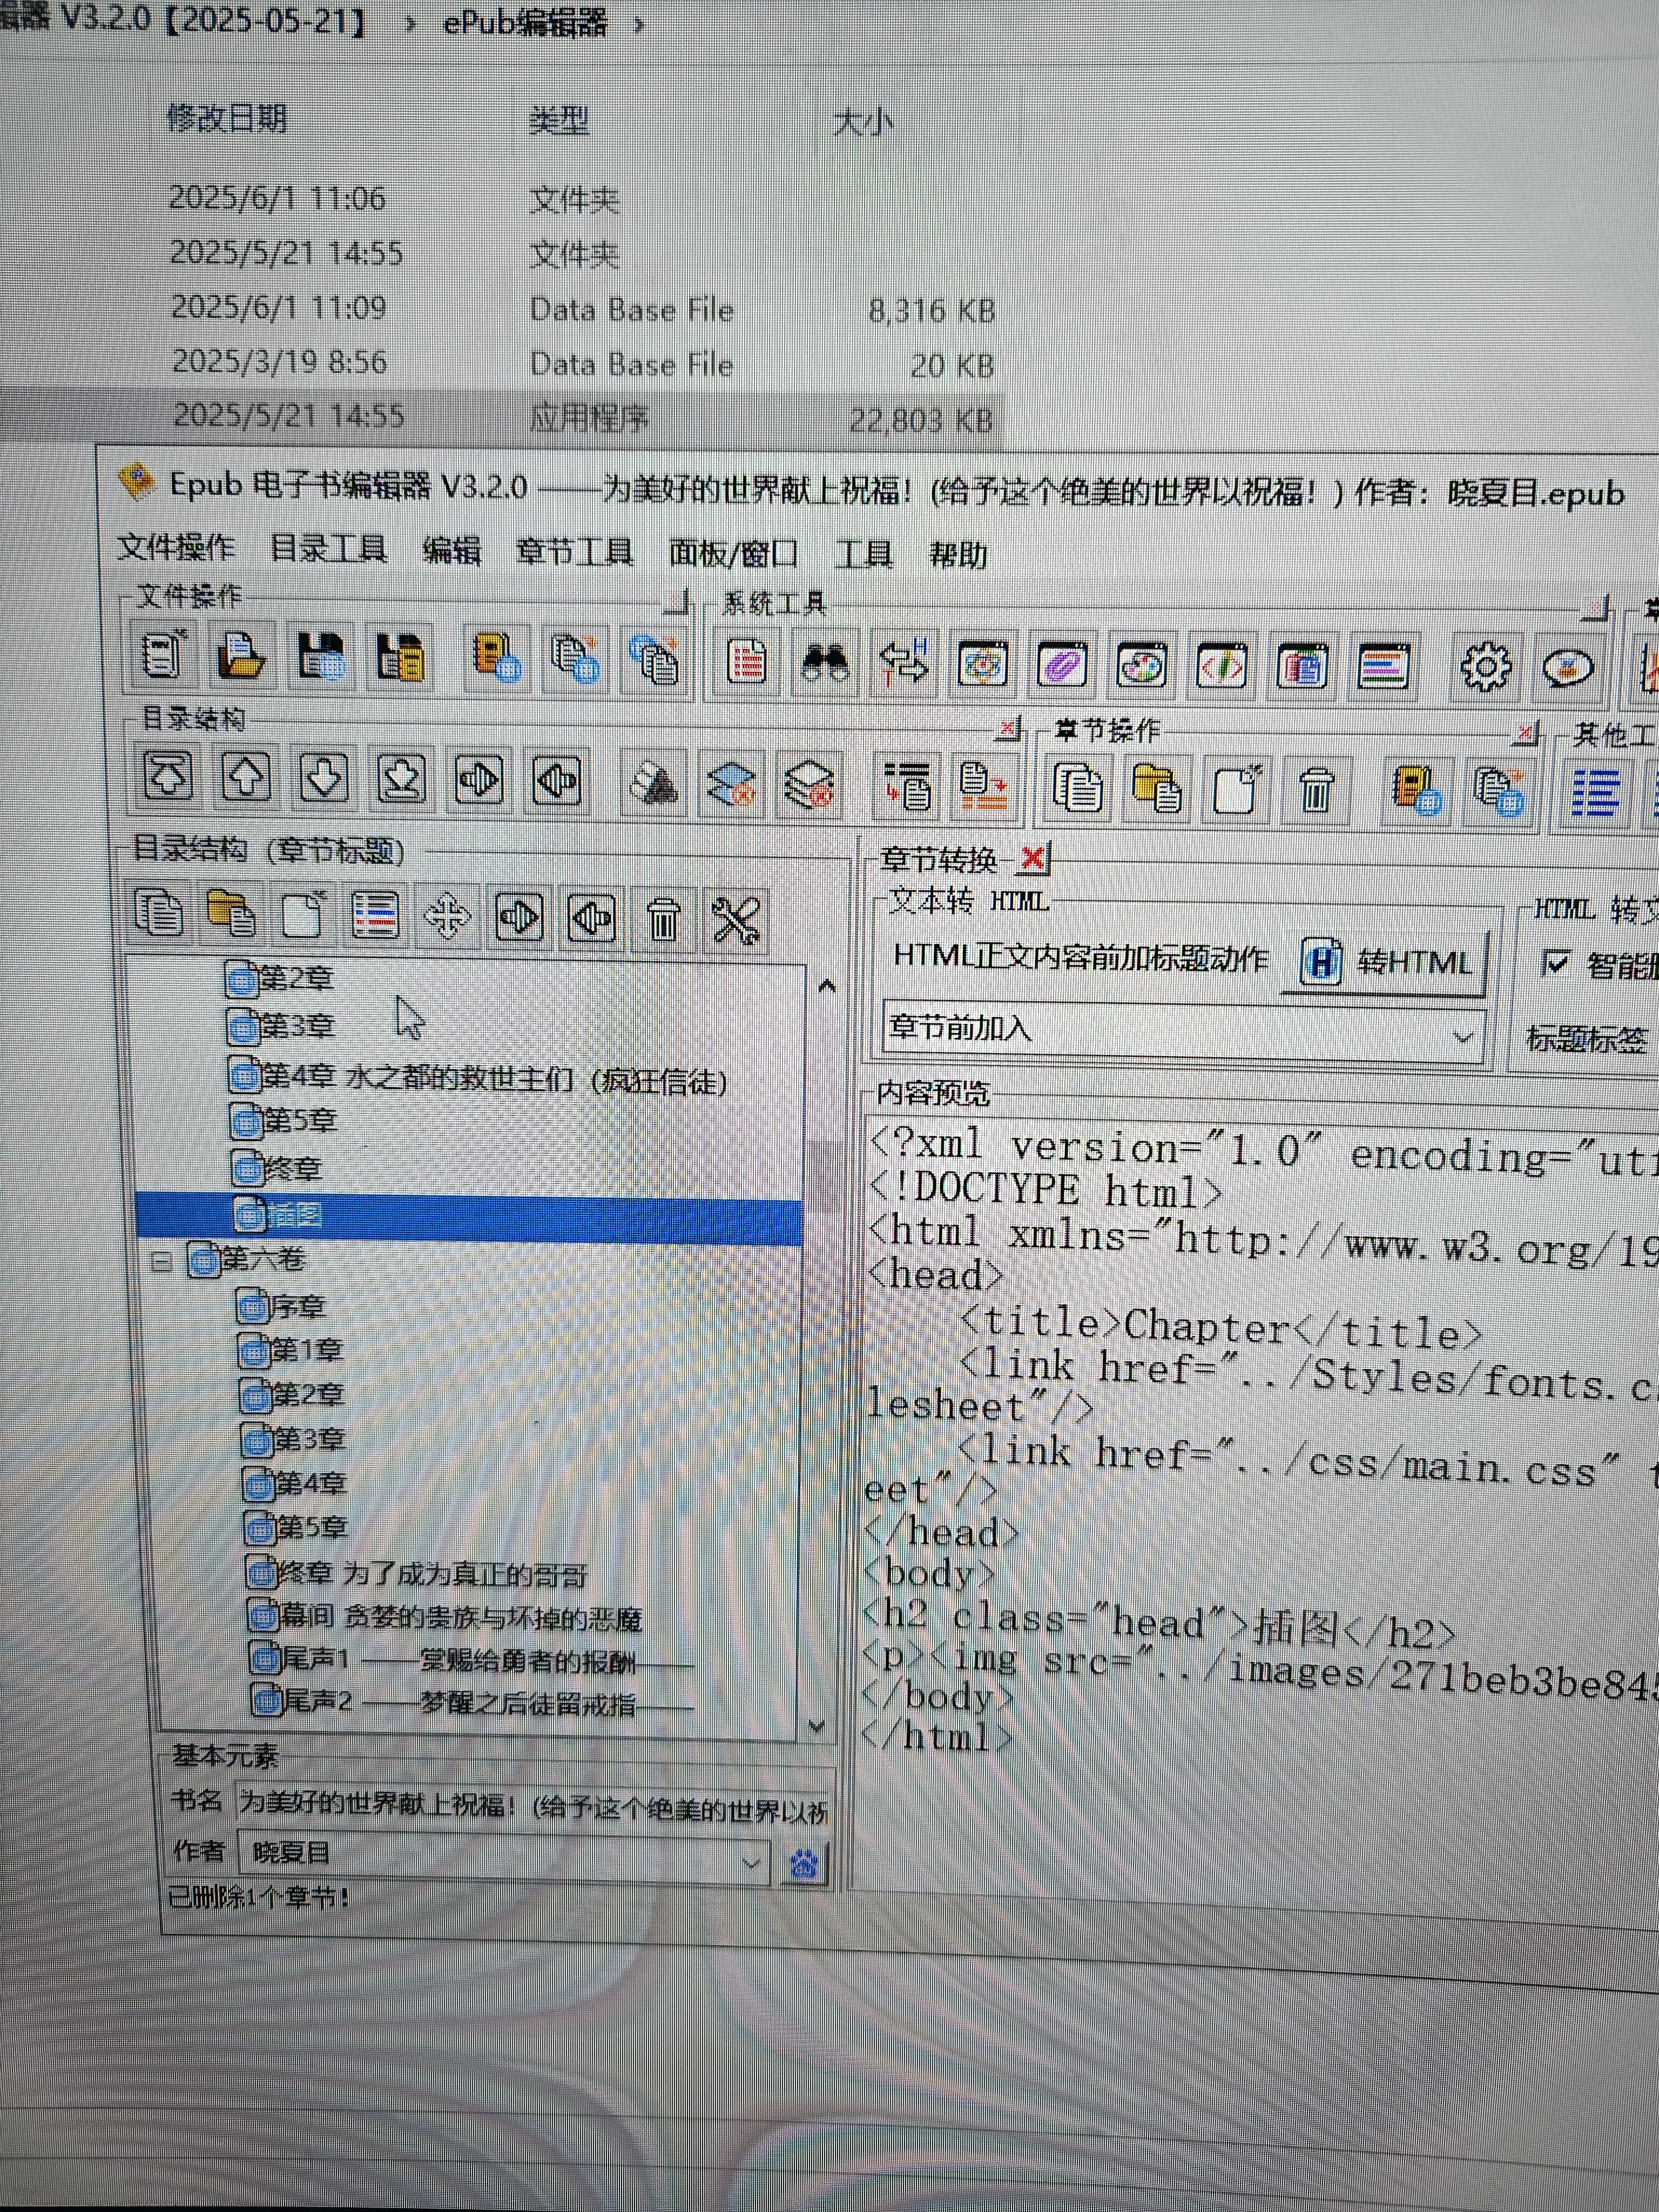Open the 文件操作 menu

[176, 547]
